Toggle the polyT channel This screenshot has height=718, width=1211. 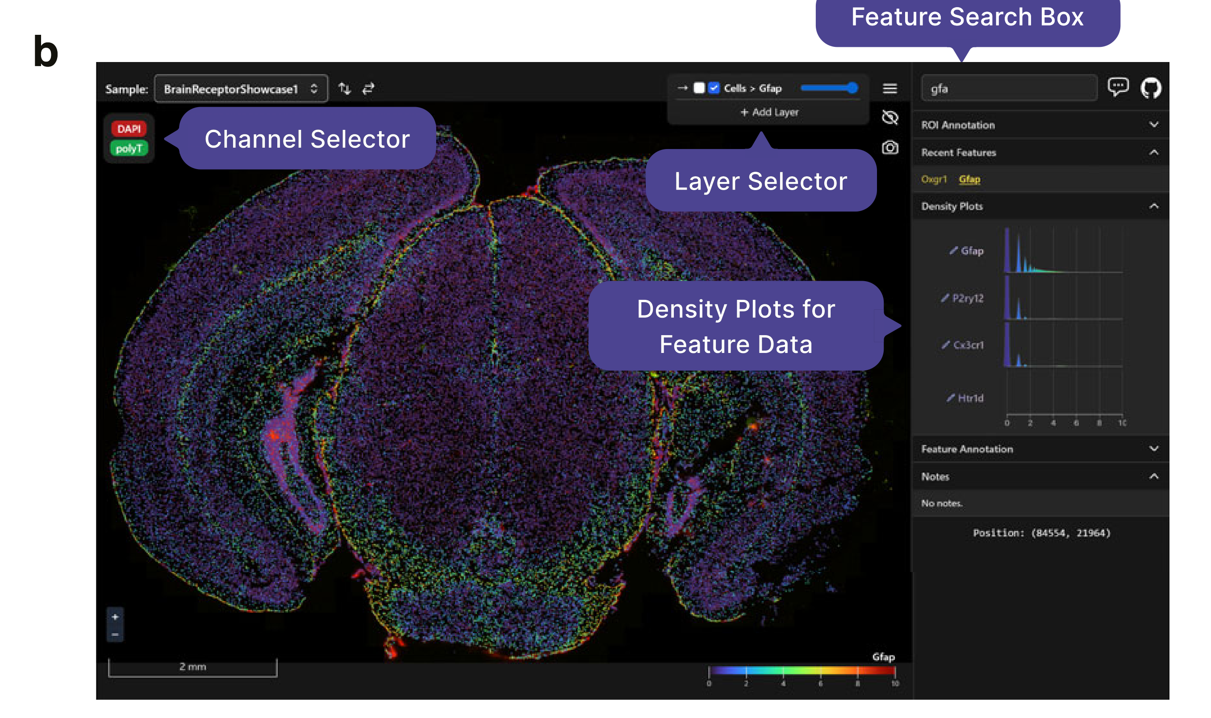[x=129, y=149]
